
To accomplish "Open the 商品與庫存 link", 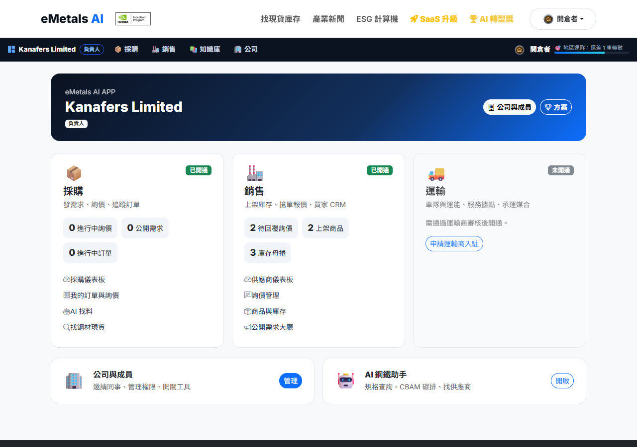I will pyautogui.click(x=265, y=311).
